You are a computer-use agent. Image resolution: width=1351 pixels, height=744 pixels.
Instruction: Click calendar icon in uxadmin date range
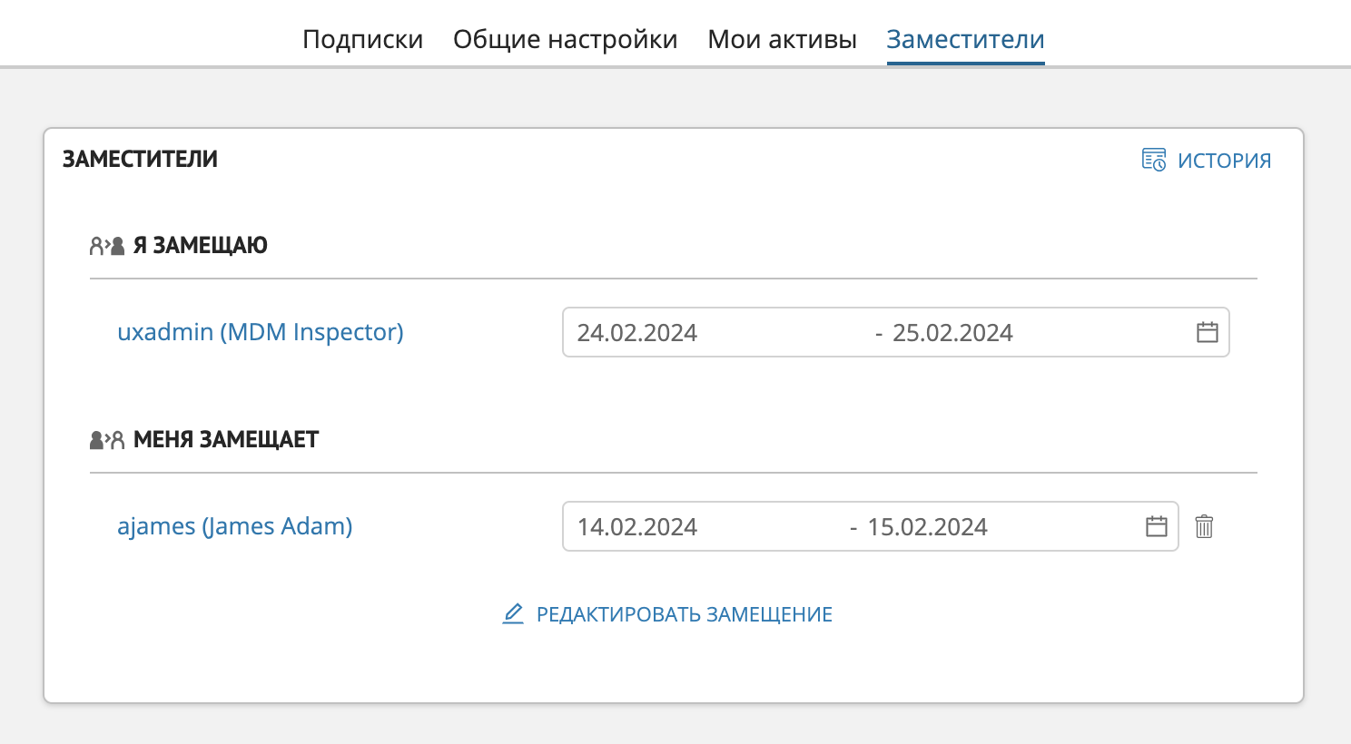click(1207, 332)
